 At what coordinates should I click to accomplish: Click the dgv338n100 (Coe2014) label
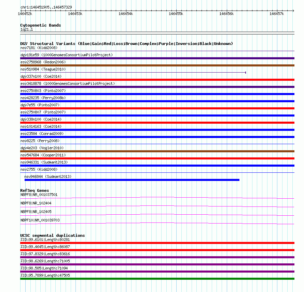41,119
